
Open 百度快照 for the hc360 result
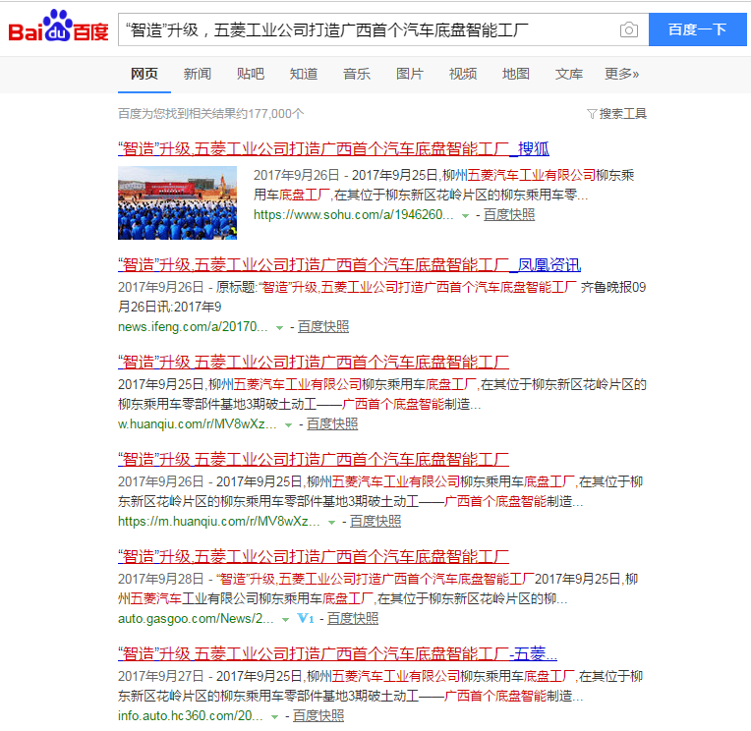tap(318, 715)
